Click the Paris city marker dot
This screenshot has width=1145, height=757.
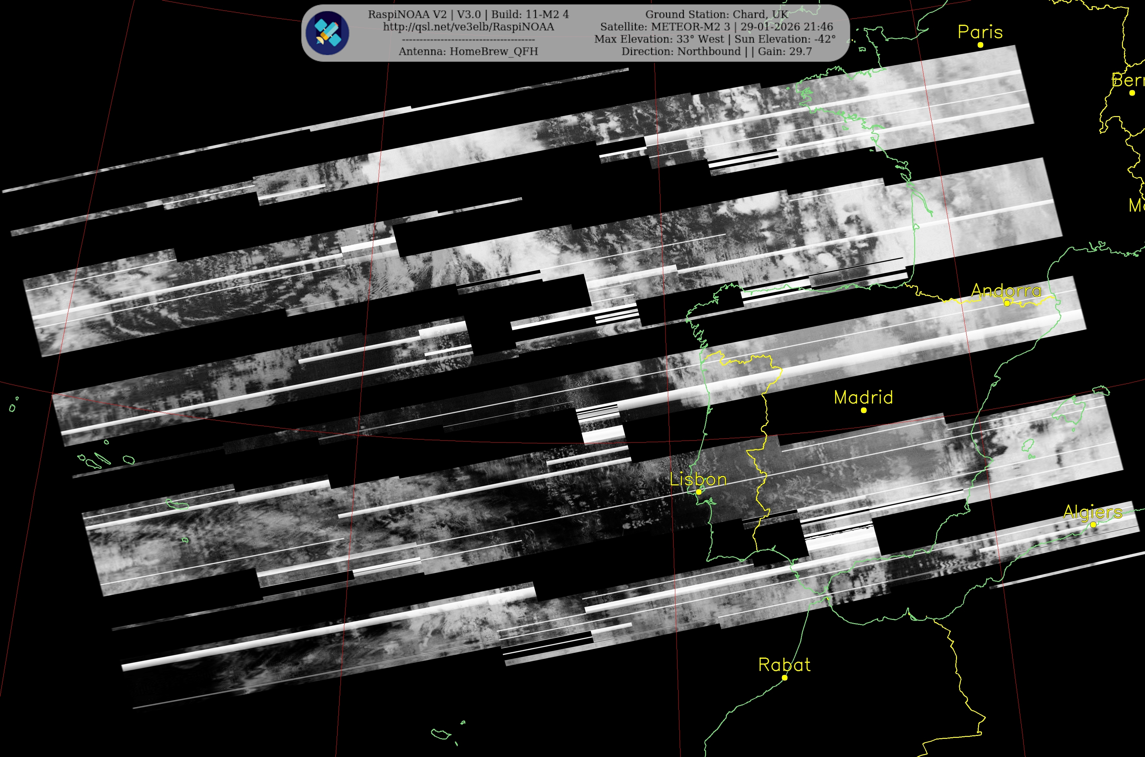pos(980,45)
